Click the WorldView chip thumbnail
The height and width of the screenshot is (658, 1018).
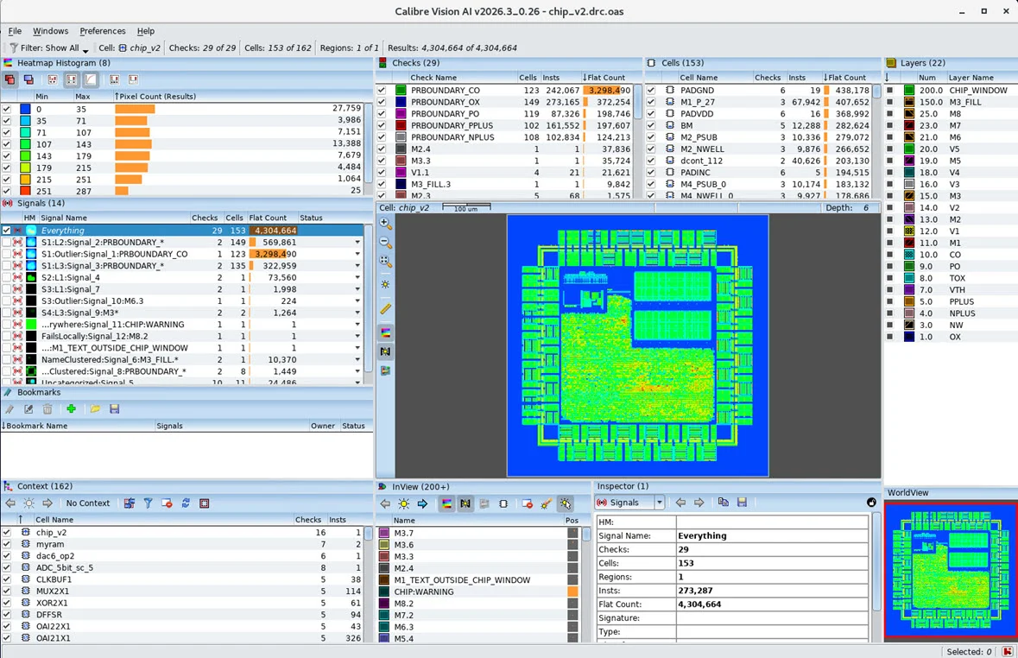click(949, 571)
